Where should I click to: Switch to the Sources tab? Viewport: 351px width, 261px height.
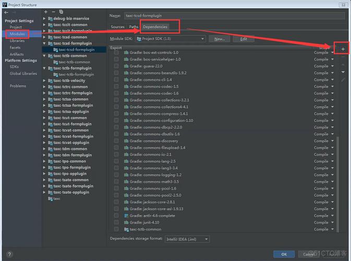pyautogui.click(x=117, y=27)
